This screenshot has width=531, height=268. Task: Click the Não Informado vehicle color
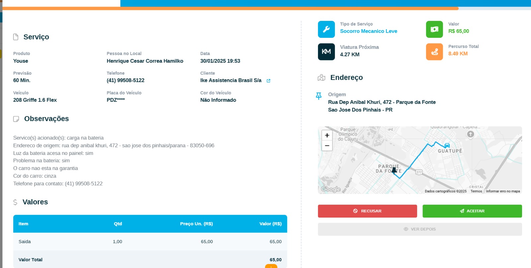[218, 100]
